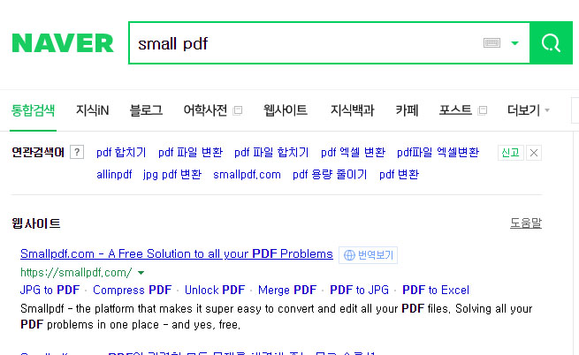Click the 번역보기 translate button
The height and width of the screenshot is (355, 579).
coord(368,255)
